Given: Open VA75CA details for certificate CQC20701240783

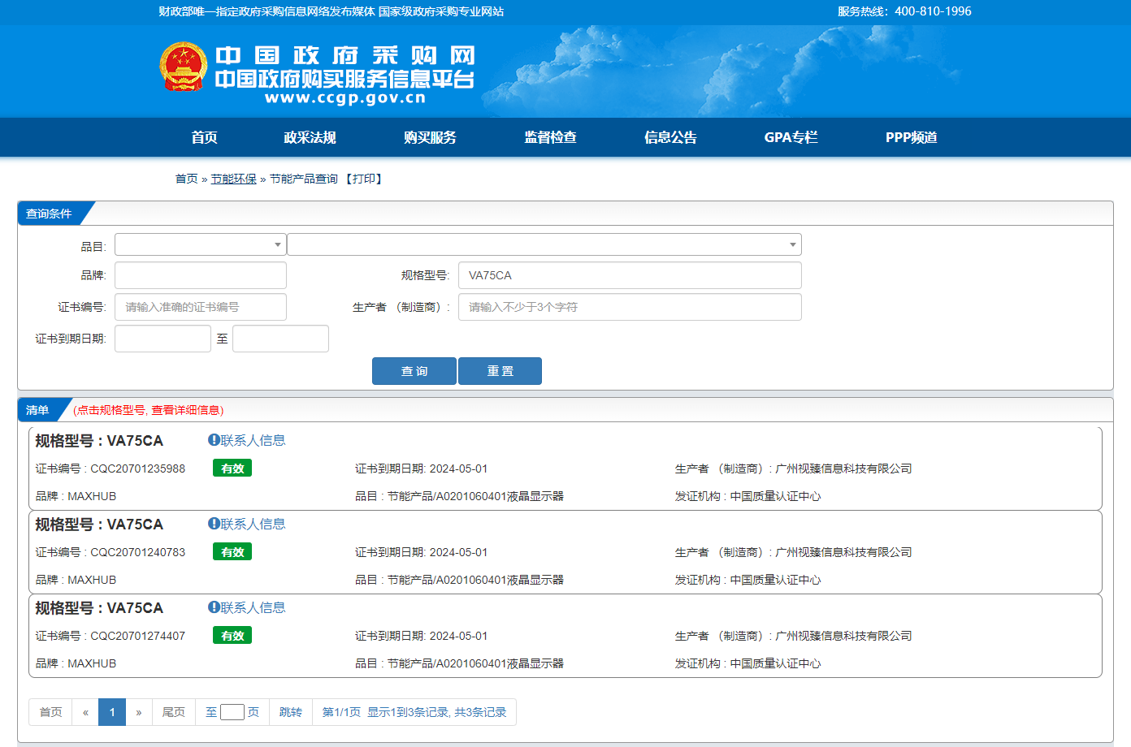Looking at the screenshot, I should pos(99,525).
